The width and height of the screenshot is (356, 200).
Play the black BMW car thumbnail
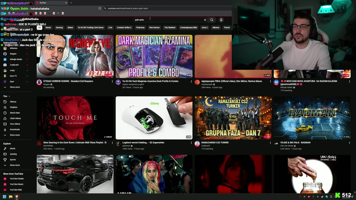coord(75,174)
